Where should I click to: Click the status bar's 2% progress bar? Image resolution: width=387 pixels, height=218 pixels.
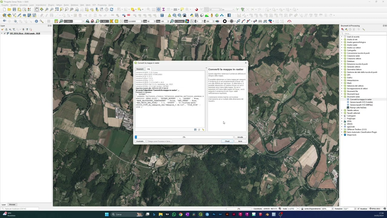239,209
